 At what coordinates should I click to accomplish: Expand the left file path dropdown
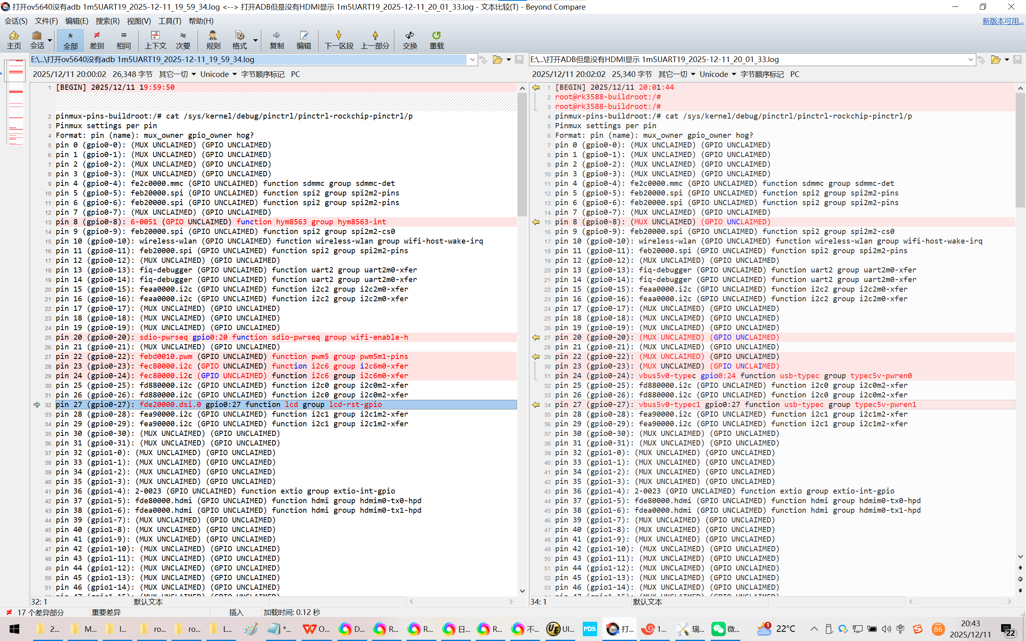(472, 60)
